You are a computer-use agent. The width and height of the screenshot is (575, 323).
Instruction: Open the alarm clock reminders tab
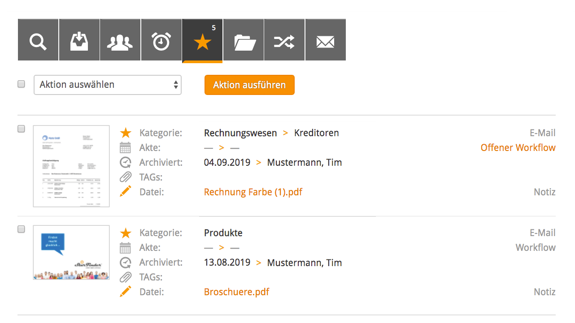pos(161,40)
